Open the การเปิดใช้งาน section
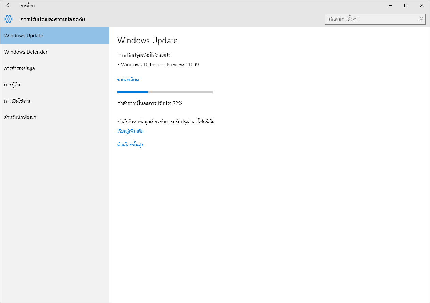The image size is (430, 303). click(x=54, y=101)
